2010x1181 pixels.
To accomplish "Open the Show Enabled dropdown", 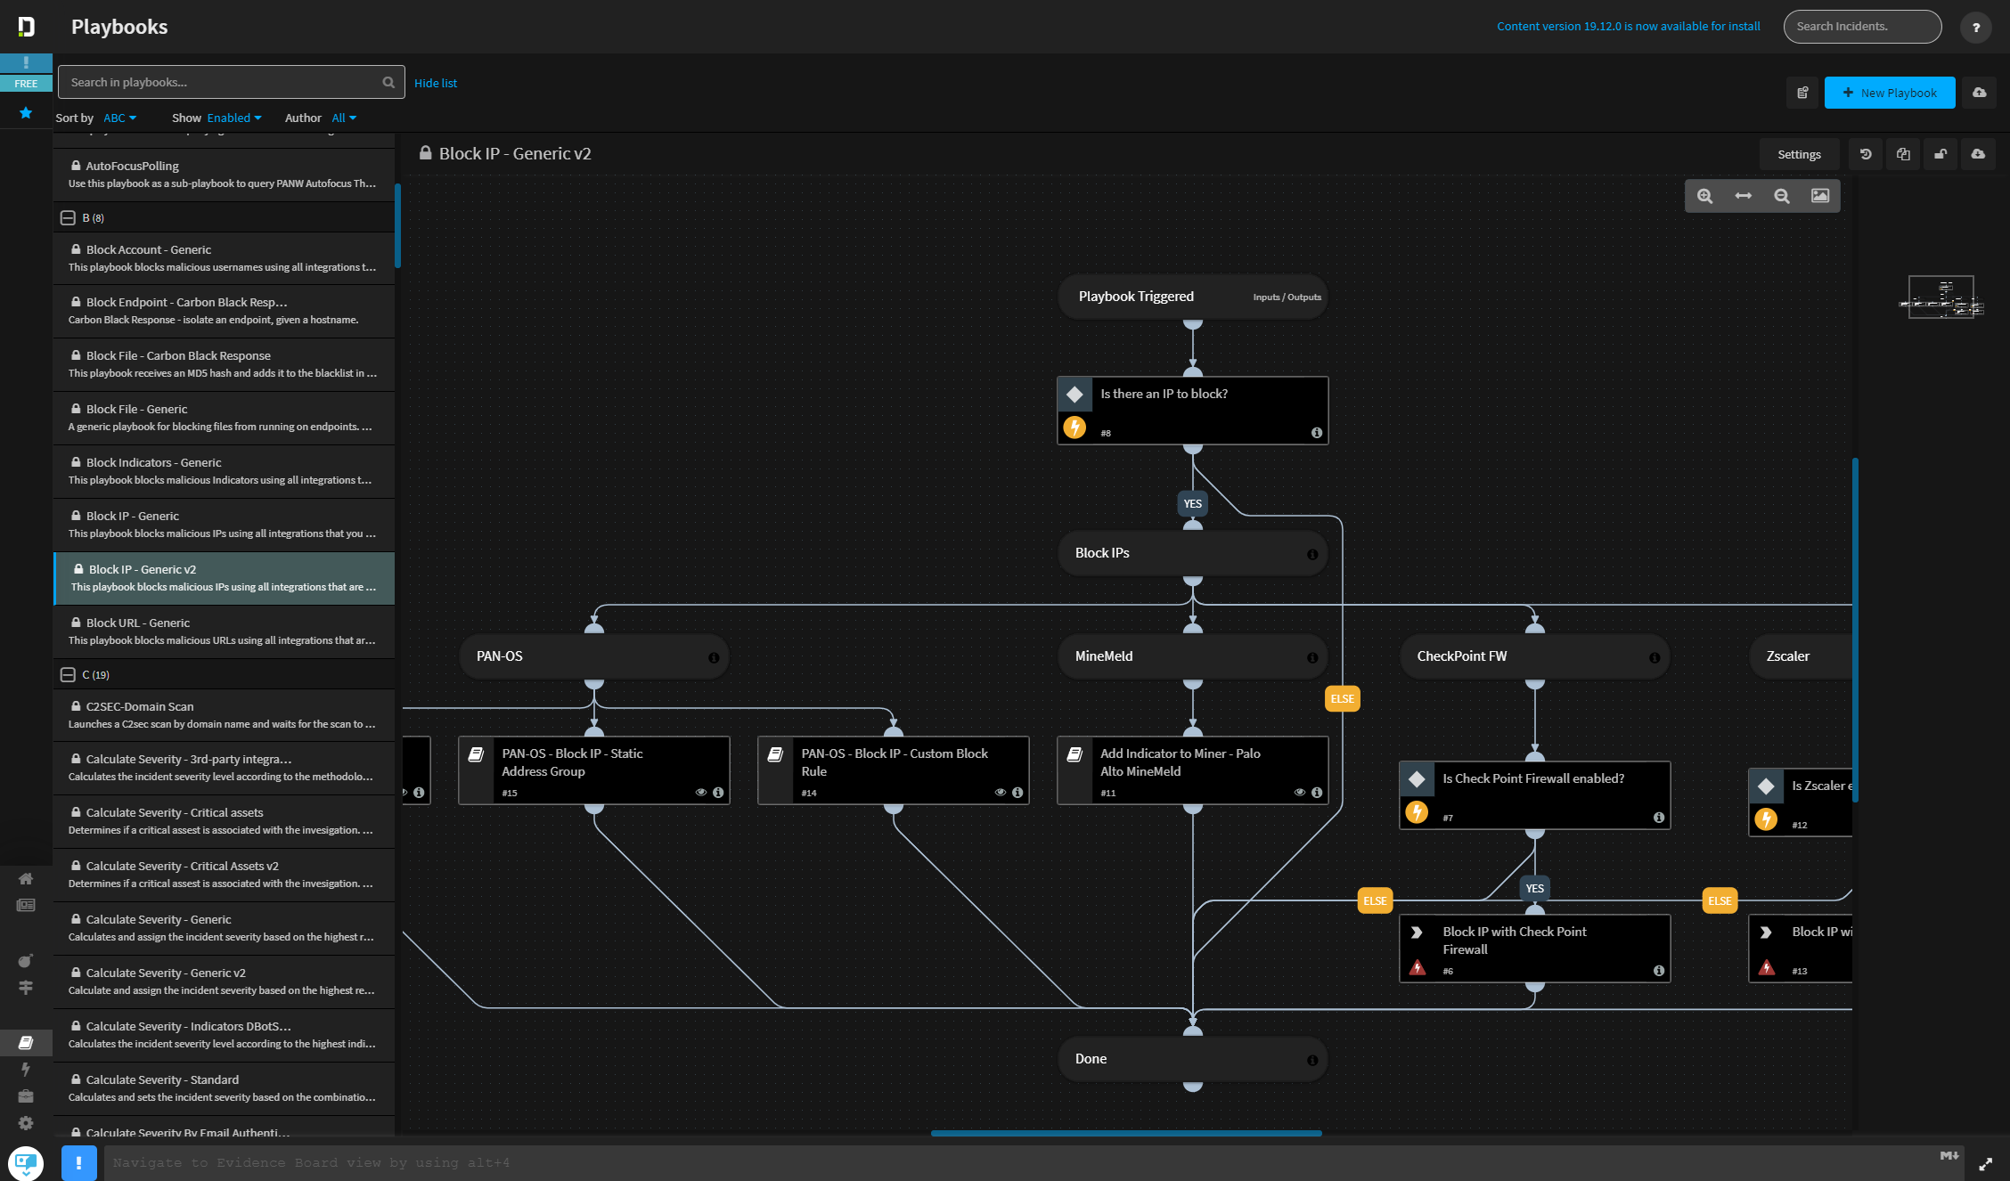I will click(234, 118).
